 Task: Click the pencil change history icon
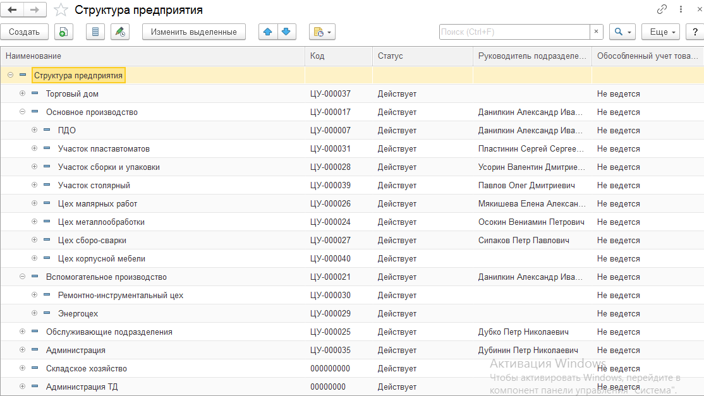coord(119,32)
